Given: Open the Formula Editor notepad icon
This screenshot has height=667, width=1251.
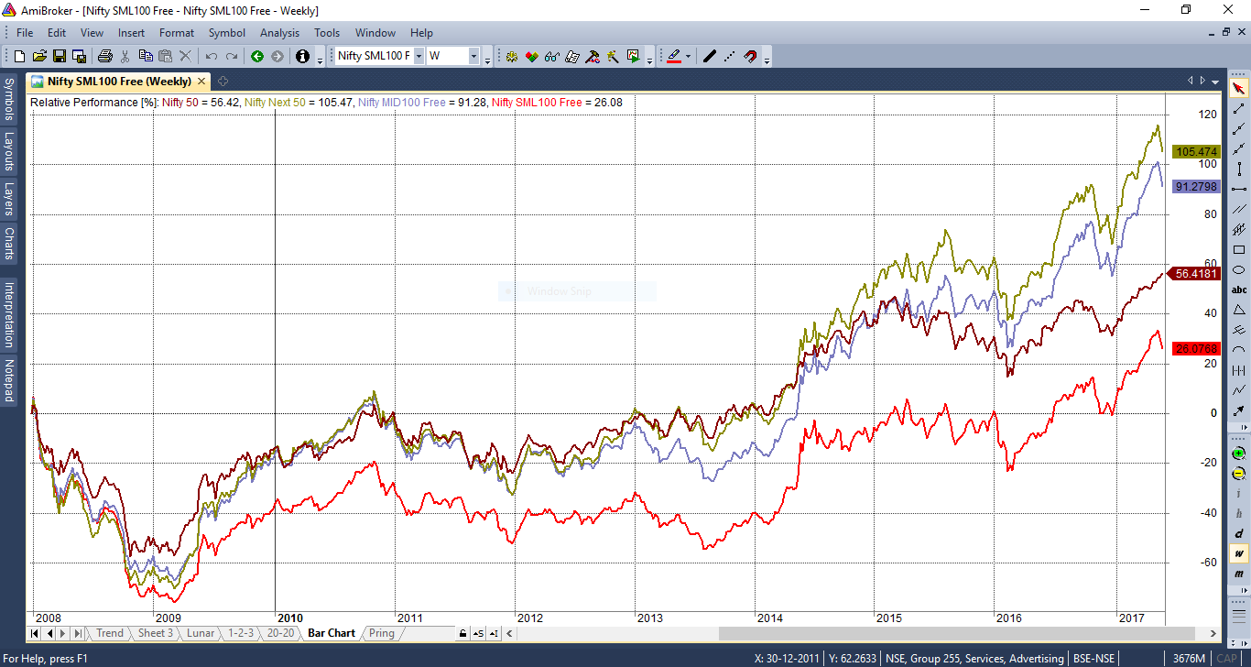Looking at the screenshot, I should (x=572, y=56).
